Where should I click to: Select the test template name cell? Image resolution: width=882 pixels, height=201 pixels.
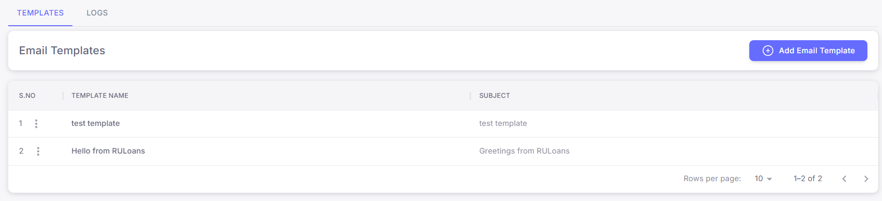click(x=95, y=124)
